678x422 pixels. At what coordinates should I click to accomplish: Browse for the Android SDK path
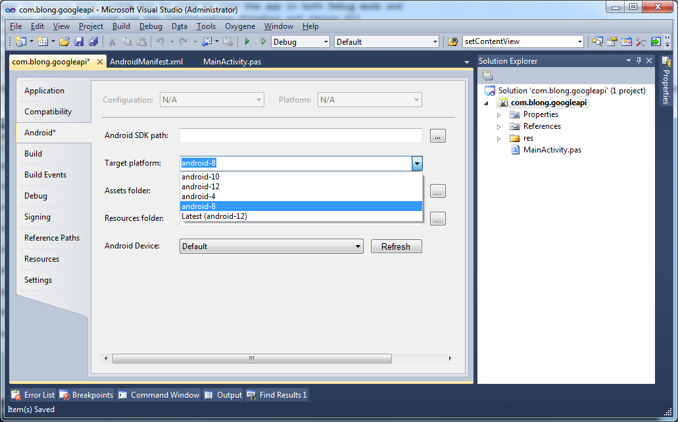click(x=437, y=135)
